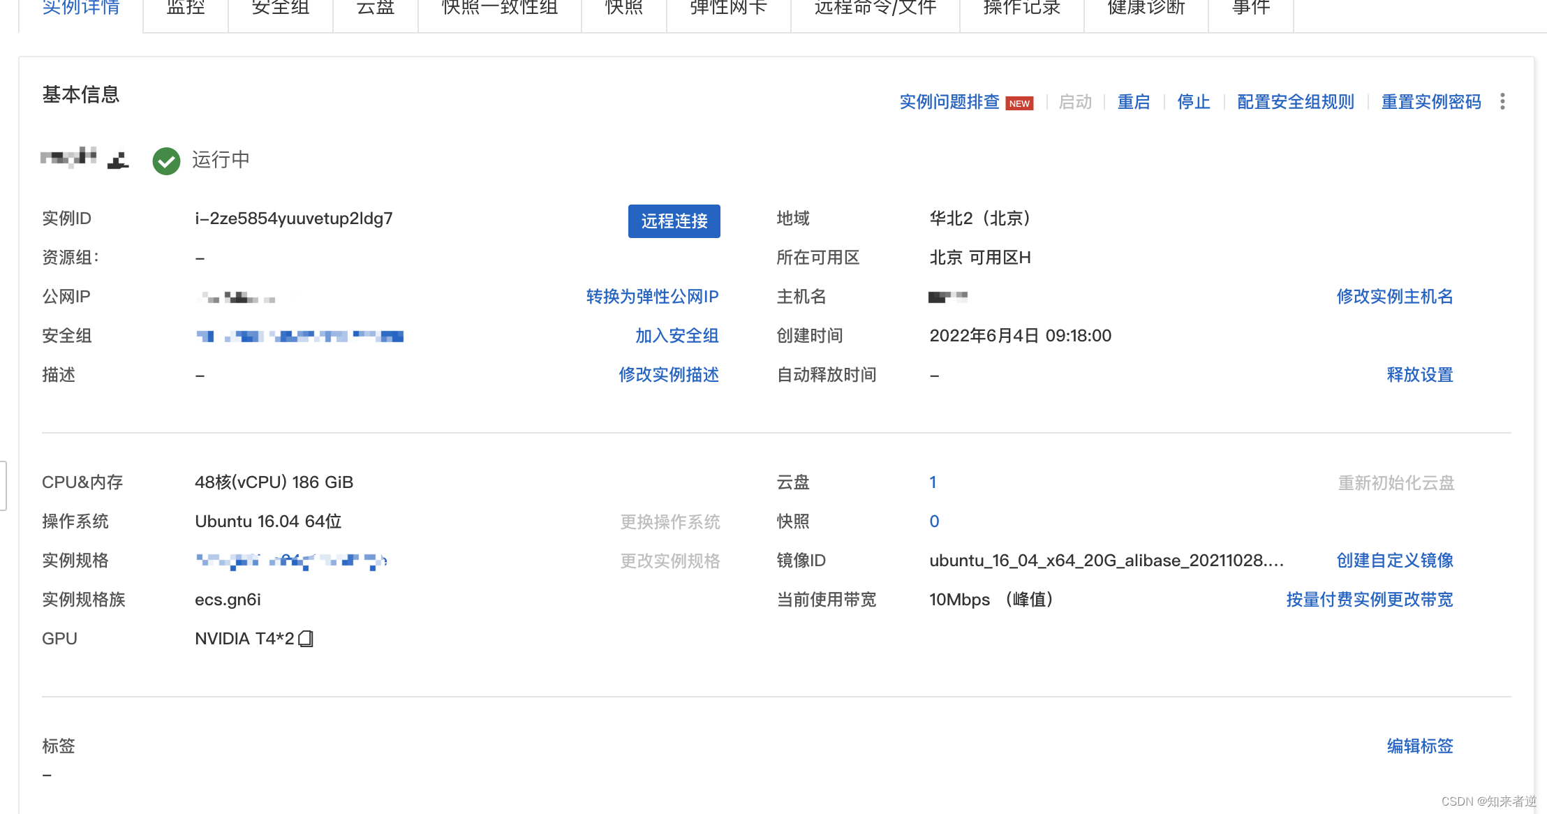Click the NEW badge beside 实例问题排查
1547x814 pixels.
tap(1019, 103)
